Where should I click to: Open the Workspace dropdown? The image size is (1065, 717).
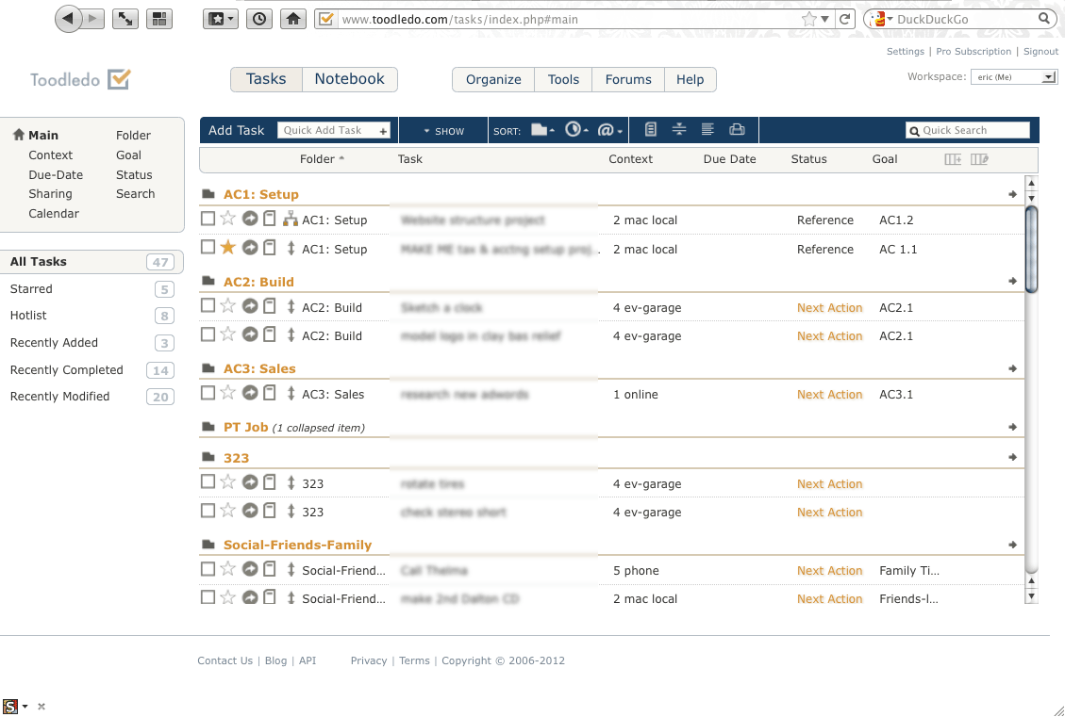pos(1014,76)
